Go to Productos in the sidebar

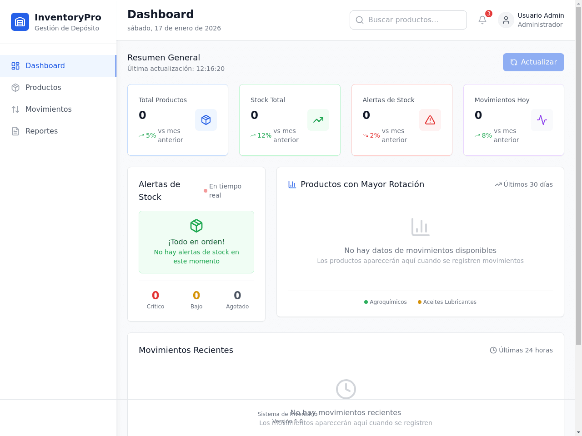click(x=58, y=88)
